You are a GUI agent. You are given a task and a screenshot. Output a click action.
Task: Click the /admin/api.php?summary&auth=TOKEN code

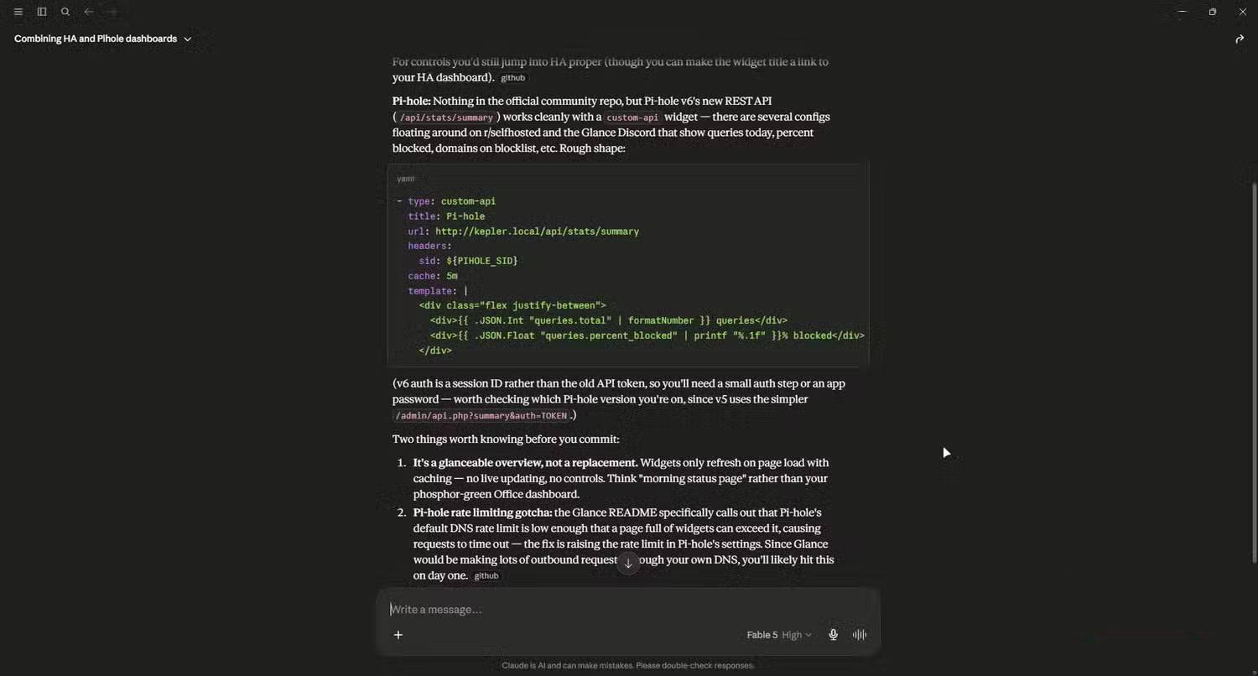pos(481,416)
